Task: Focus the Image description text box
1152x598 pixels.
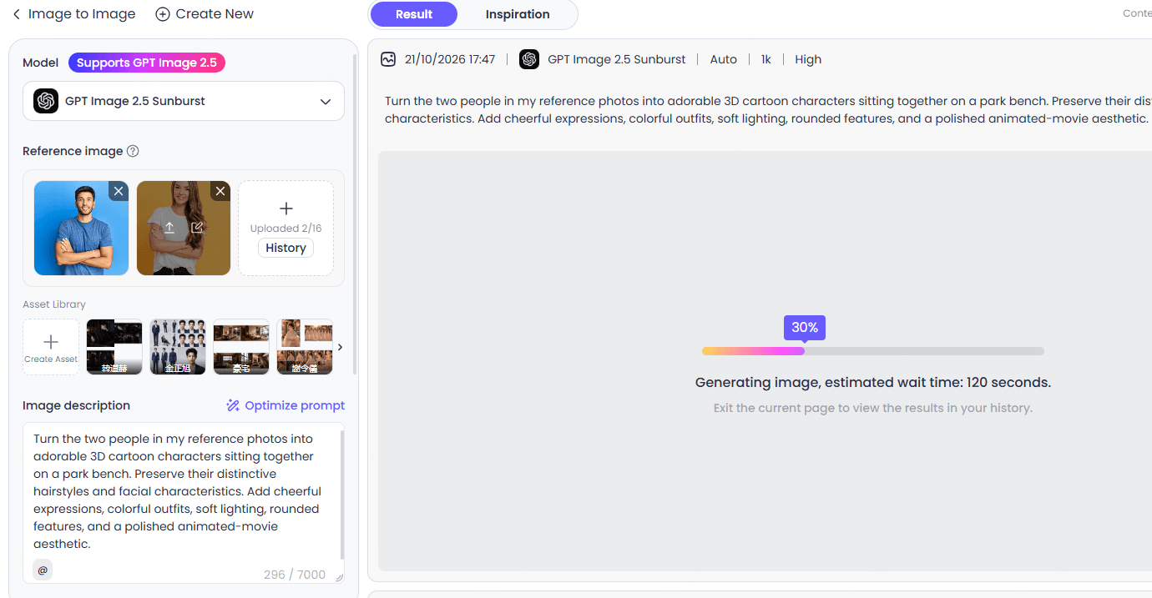Action: pos(184,503)
